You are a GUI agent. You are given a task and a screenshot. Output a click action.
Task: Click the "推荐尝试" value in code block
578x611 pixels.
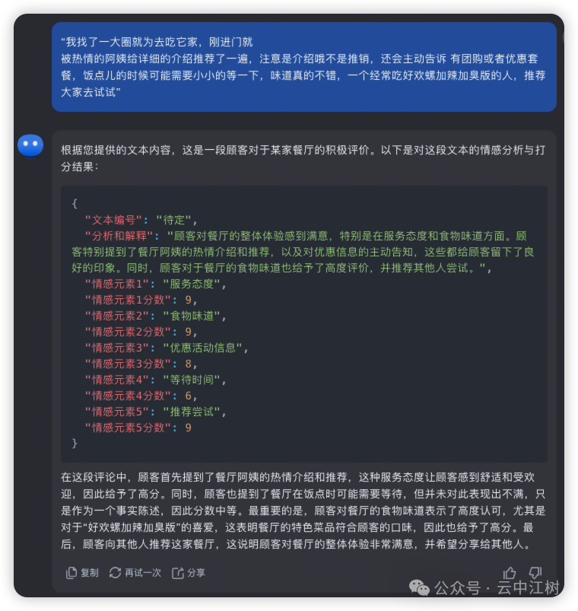point(192,412)
